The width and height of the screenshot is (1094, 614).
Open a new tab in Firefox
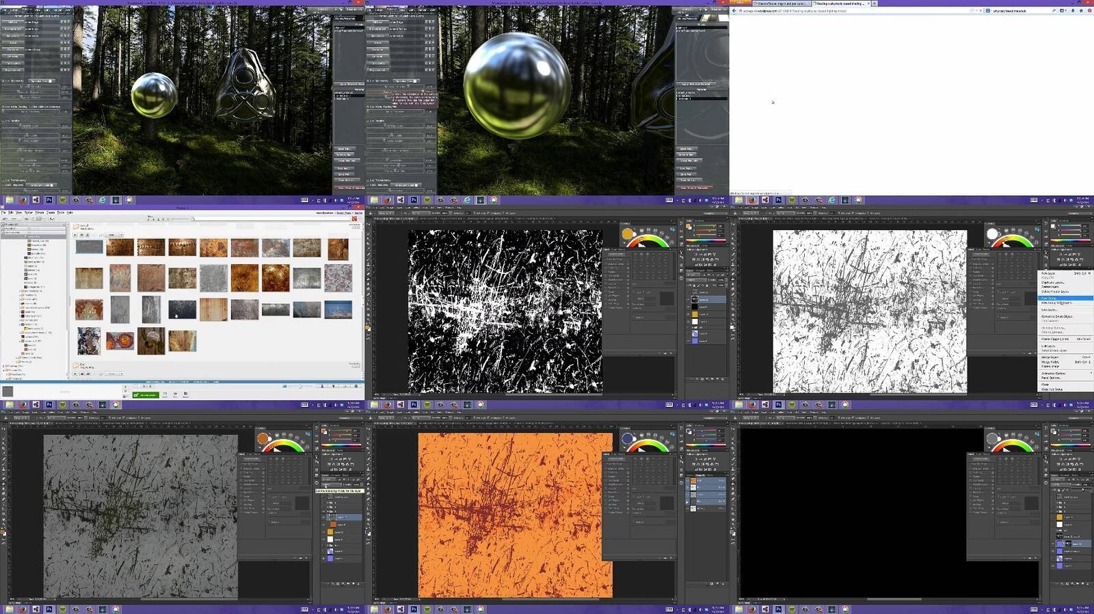[874, 3]
